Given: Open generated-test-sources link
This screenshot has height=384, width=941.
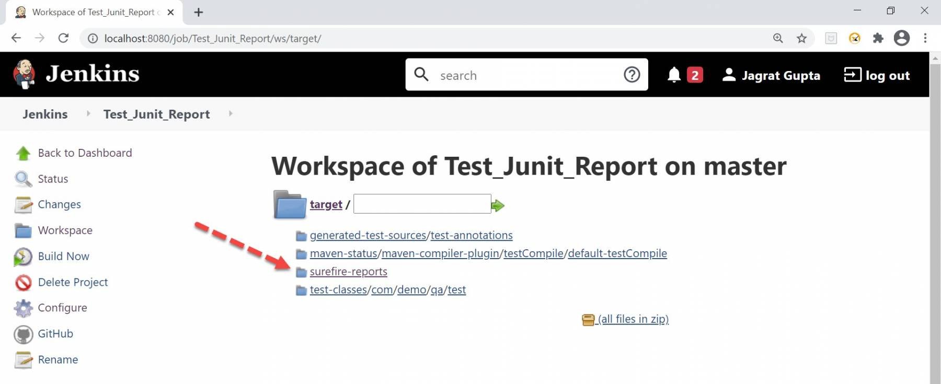Looking at the screenshot, I should pos(368,236).
